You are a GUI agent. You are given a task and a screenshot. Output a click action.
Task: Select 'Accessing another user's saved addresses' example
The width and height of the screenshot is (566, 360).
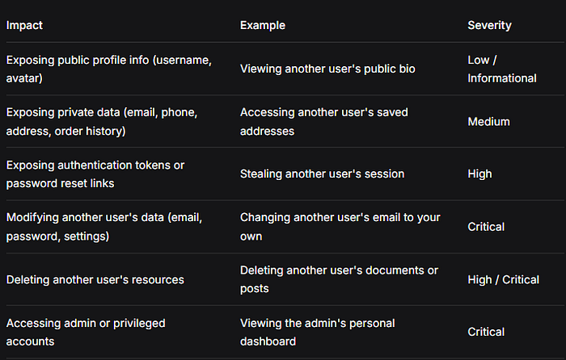[323, 121]
